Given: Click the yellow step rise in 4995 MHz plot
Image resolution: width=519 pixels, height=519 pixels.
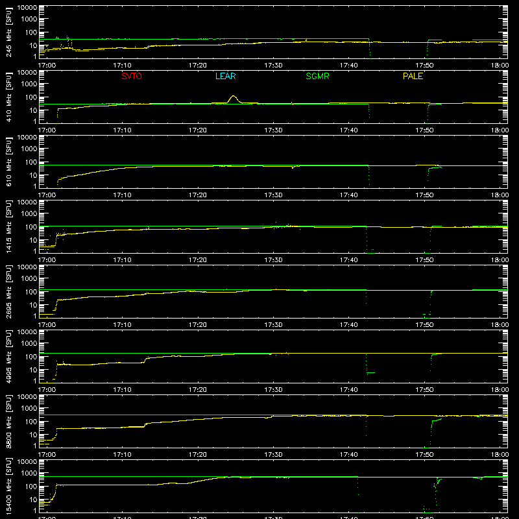Looking at the screenshot, I should tap(145, 359).
